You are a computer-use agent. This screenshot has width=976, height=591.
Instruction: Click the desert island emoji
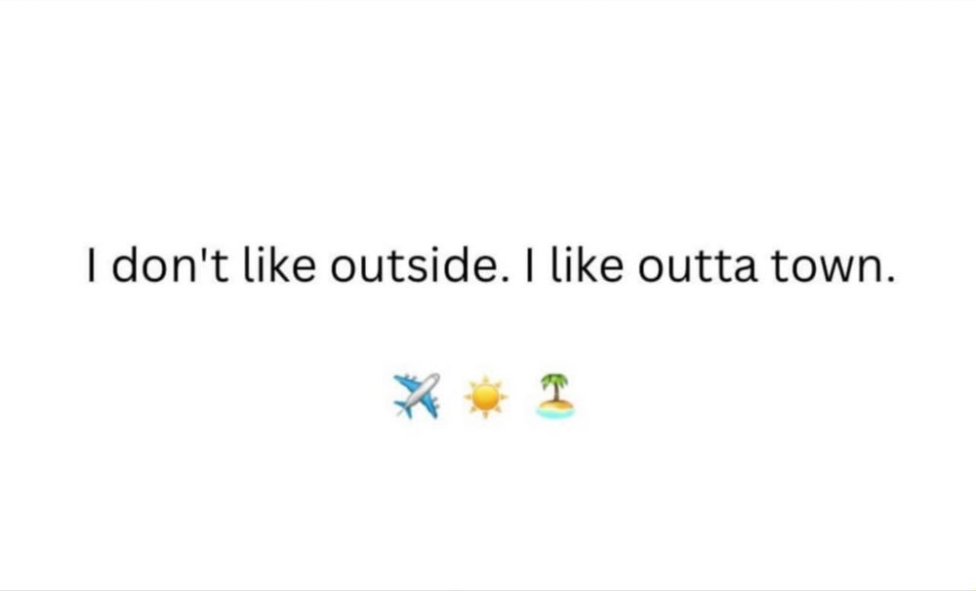tap(555, 396)
